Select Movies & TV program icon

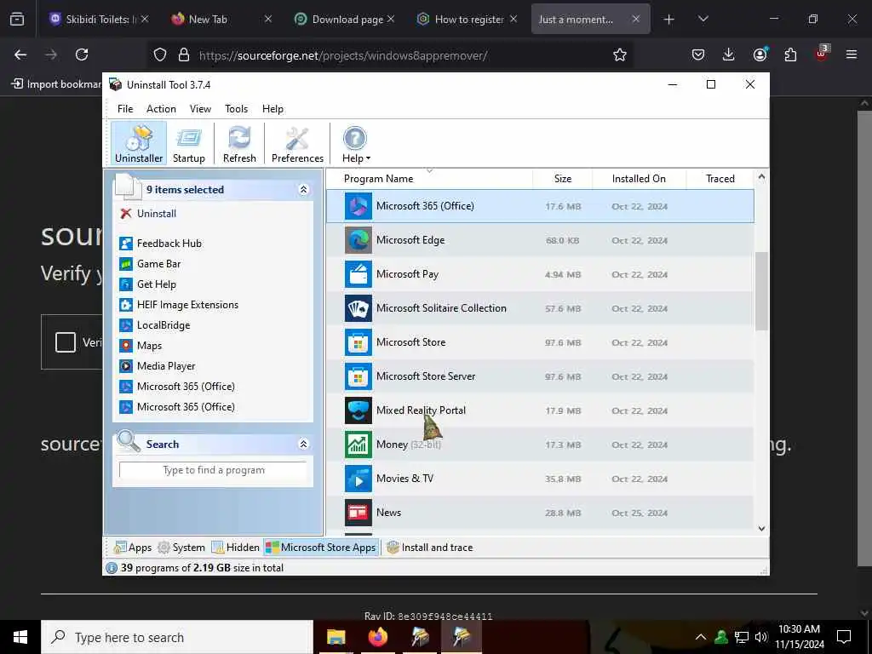(359, 479)
